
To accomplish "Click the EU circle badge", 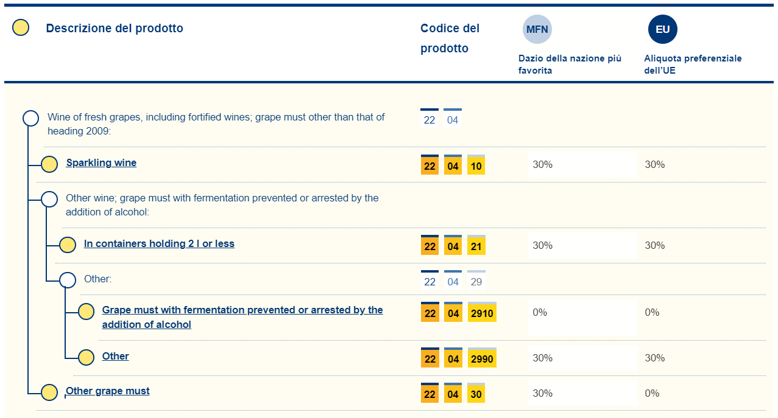I will click(x=662, y=29).
